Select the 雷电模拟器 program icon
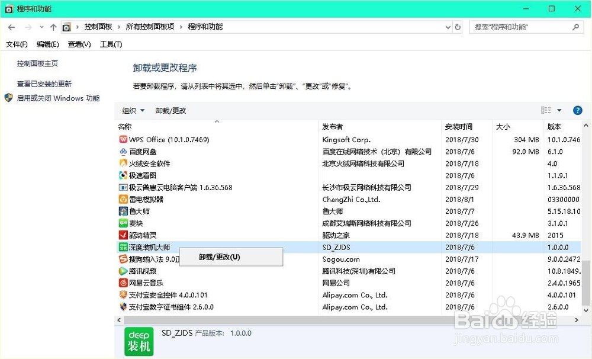 (123, 199)
